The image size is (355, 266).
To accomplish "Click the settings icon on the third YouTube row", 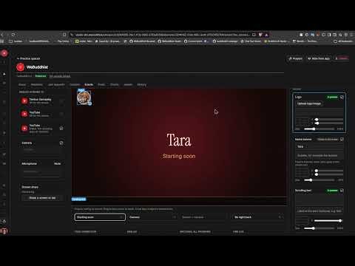I will [x=61, y=129].
